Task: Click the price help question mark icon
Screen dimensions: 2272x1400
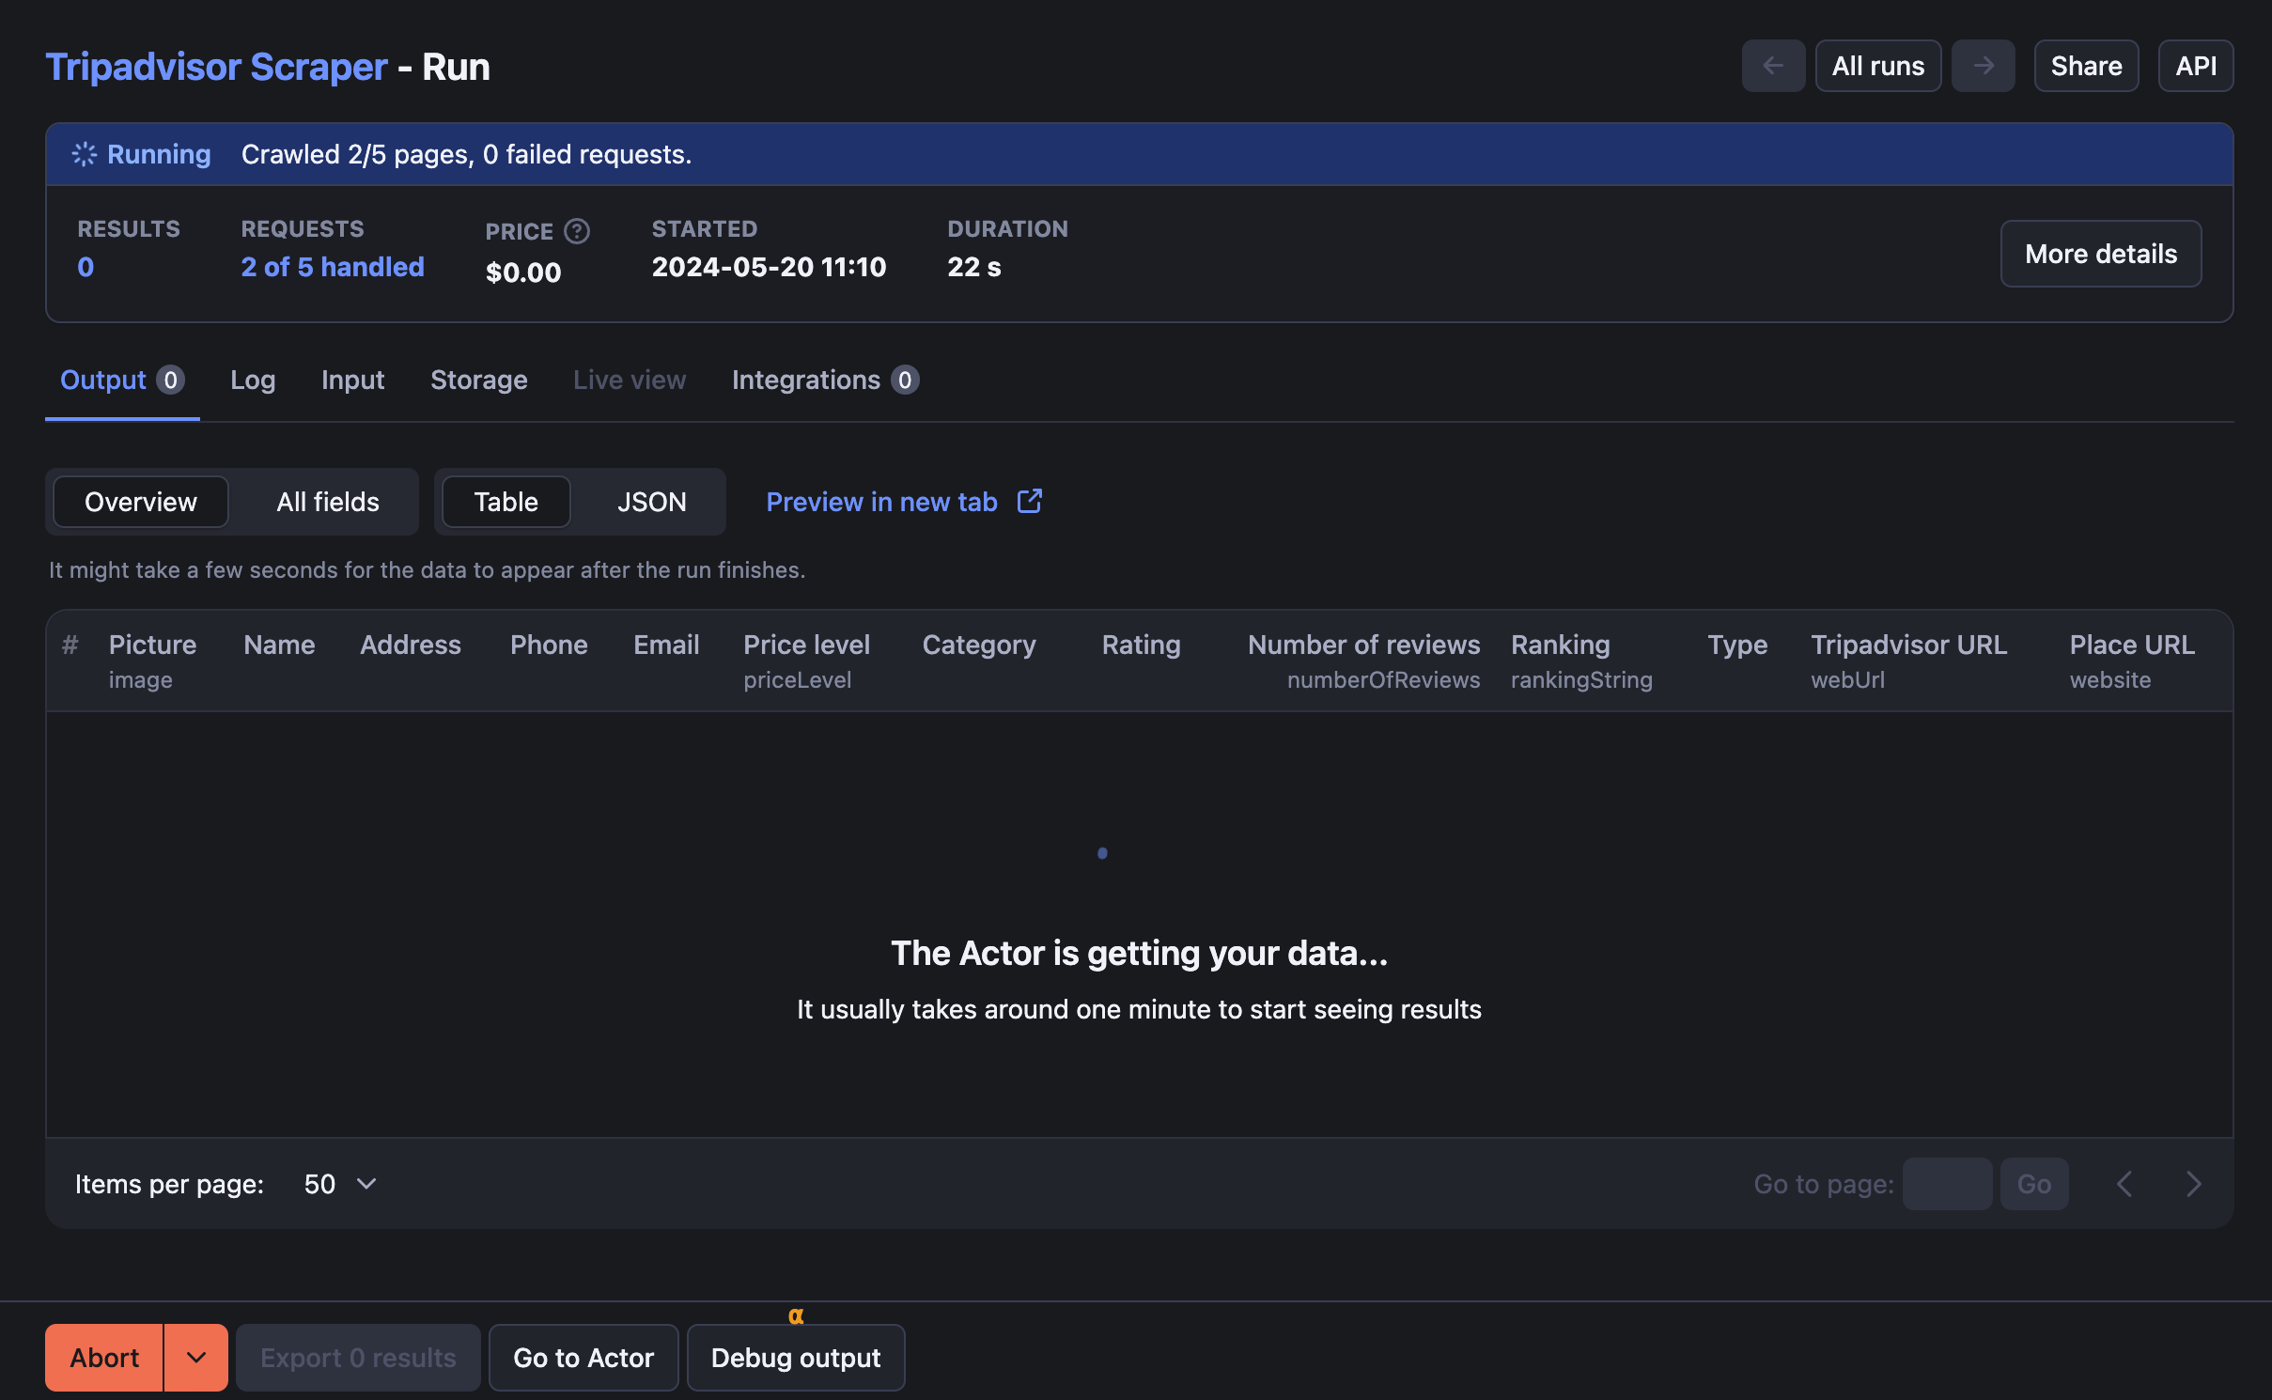Action: (x=576, y=231)
